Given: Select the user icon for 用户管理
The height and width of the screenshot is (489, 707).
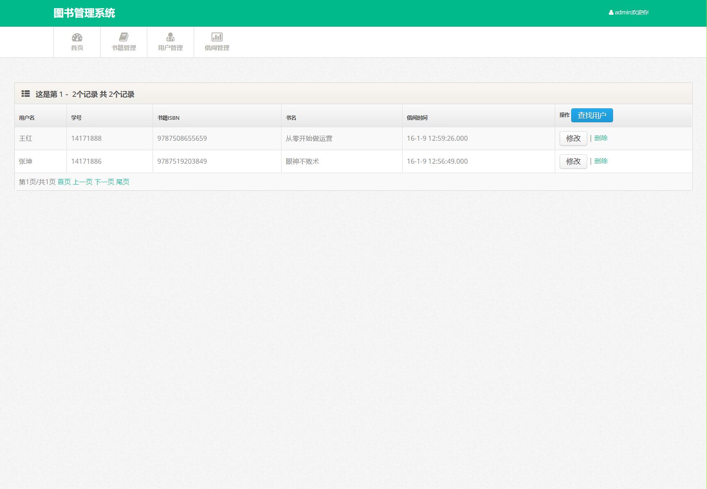Looking at the screenshot, I should pyautogui.click(x=170, y=37).
